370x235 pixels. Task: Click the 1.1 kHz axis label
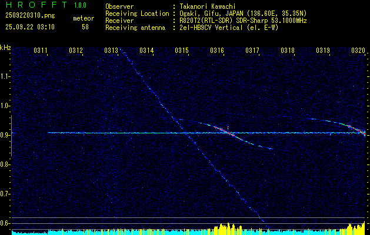point(5,76)
